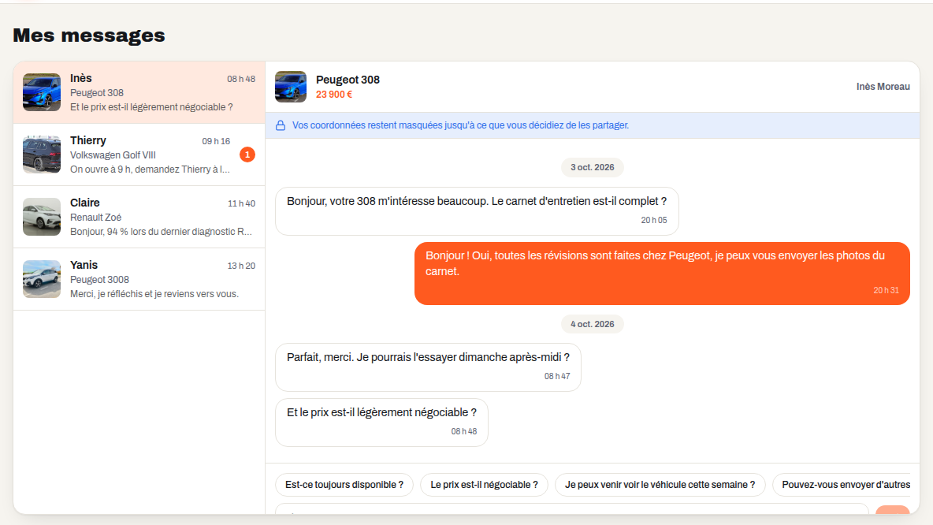Click the unread badge on Thierry's conversation

(247, 155)
